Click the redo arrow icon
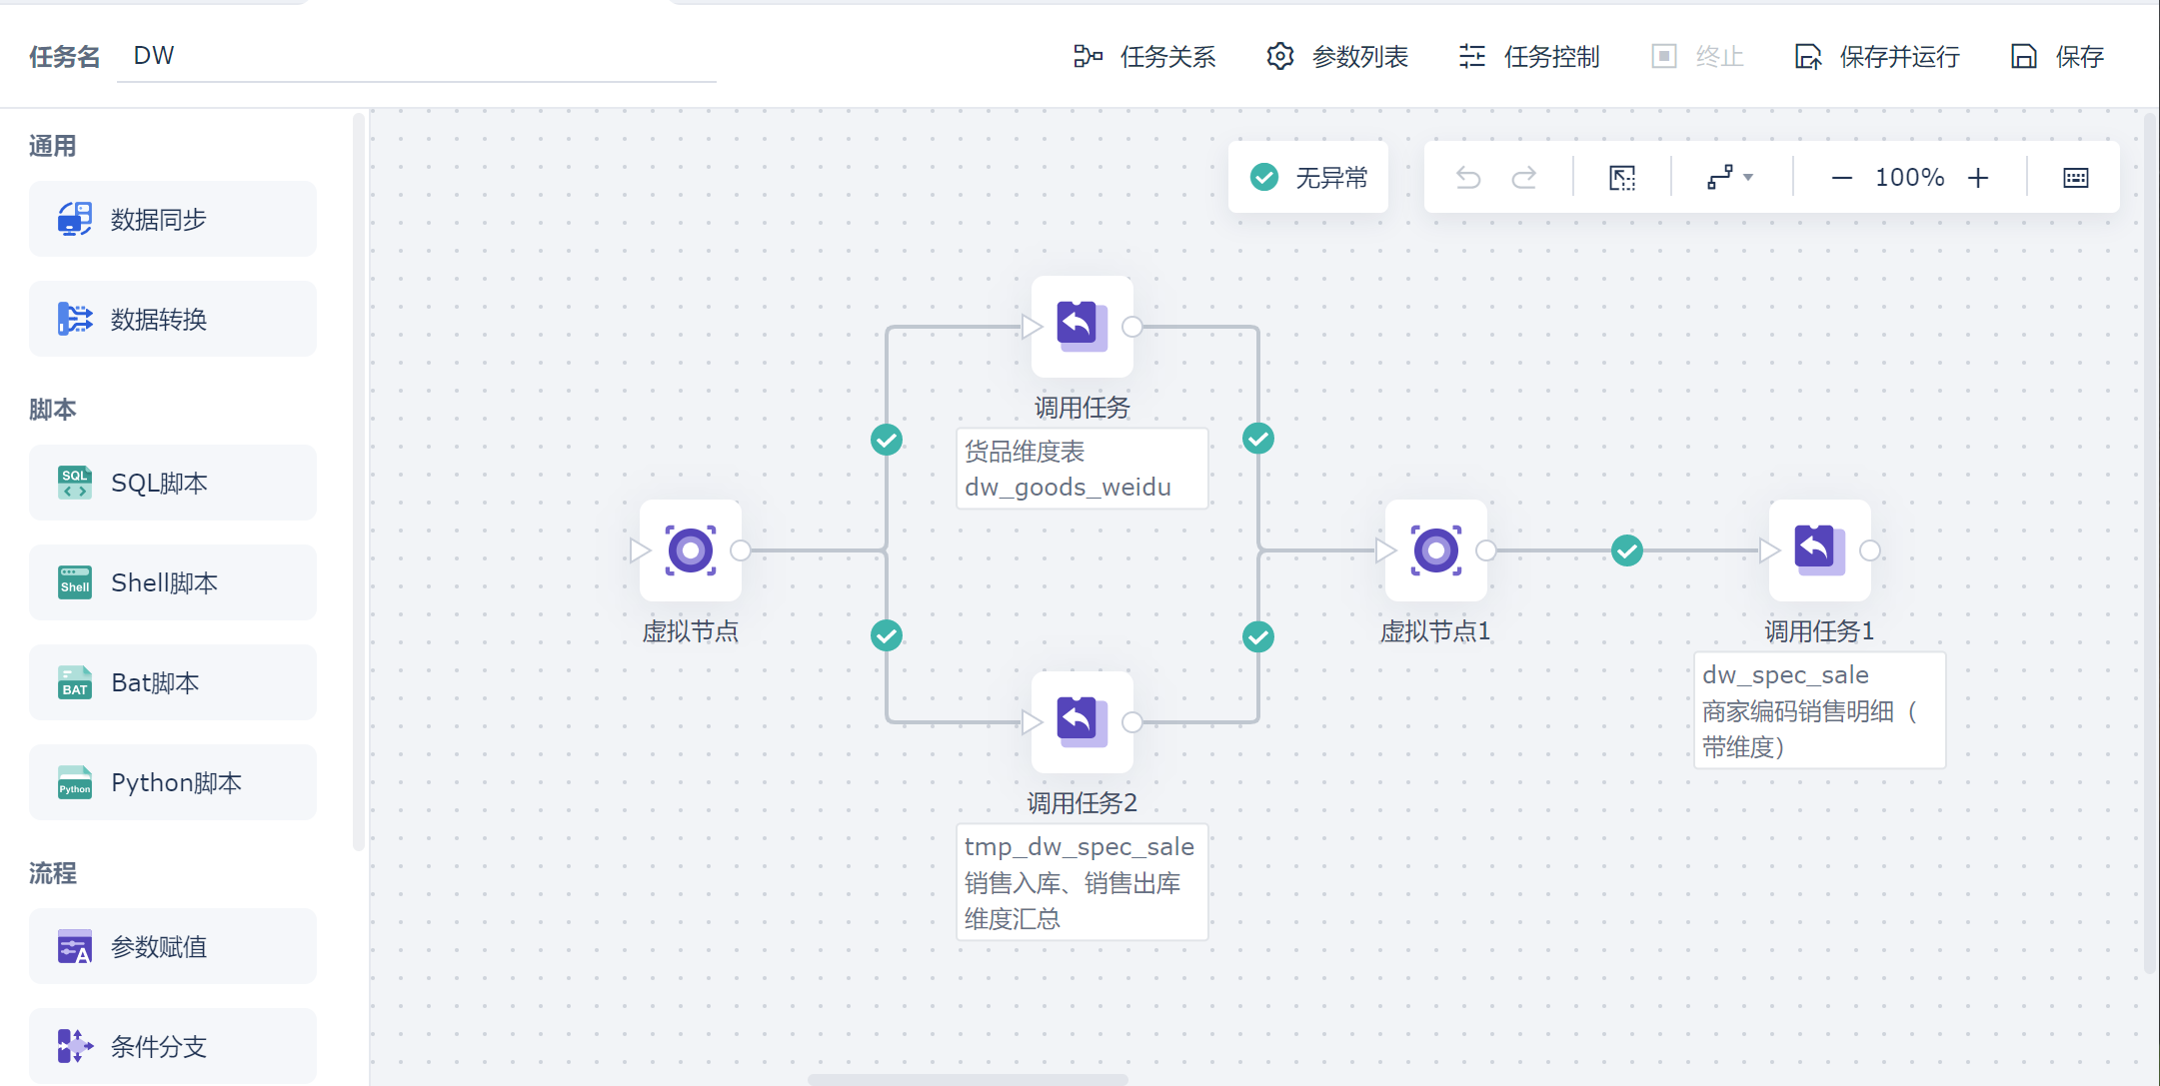This screenshot has width=2160, height=1086. 1524,178
